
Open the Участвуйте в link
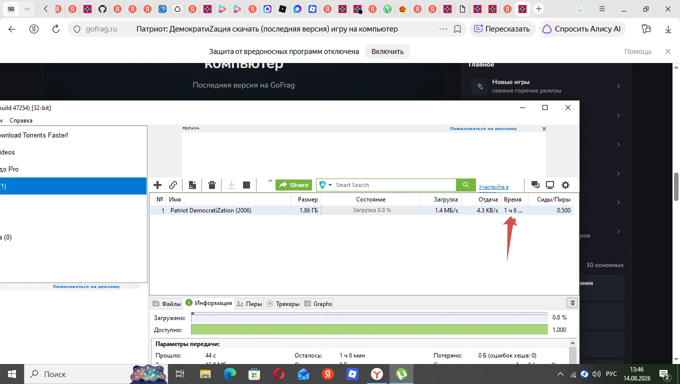(x=493, y=187)
